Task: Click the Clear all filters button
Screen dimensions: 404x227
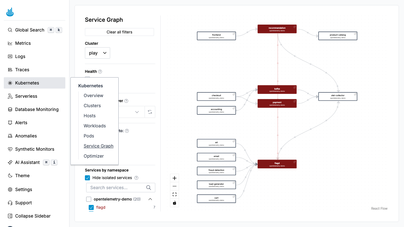Action: 119,32
